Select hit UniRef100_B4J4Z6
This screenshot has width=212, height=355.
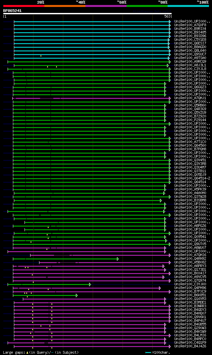click(x=190, y=346)
